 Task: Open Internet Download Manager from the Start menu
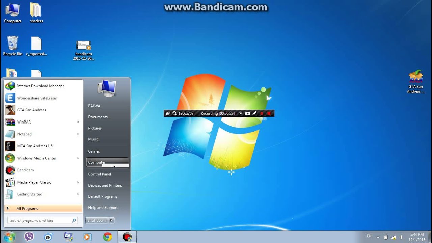pos(43,86)
